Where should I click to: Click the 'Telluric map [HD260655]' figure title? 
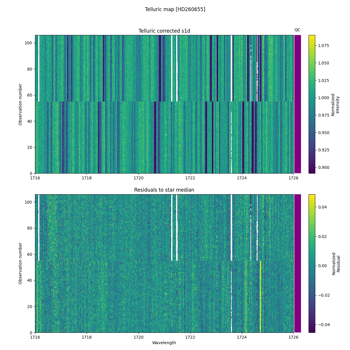tap(175, 9)
